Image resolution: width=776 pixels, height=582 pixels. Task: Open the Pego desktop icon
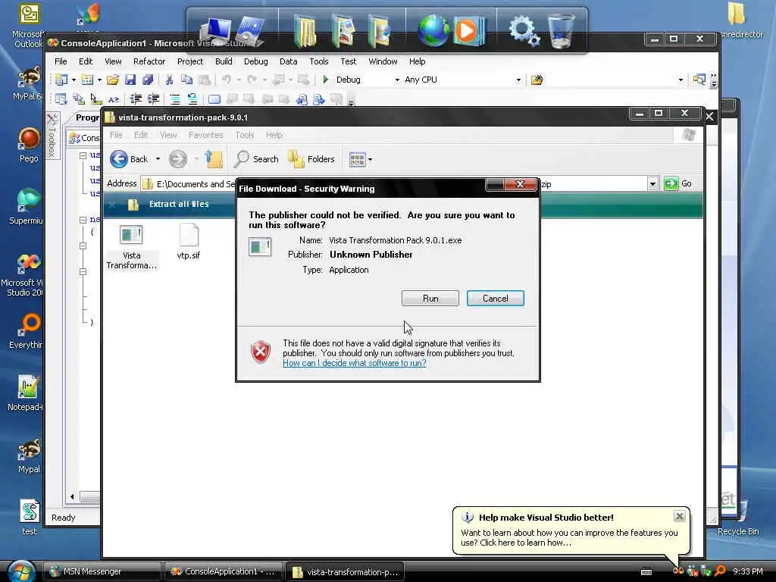coord(29,145)
